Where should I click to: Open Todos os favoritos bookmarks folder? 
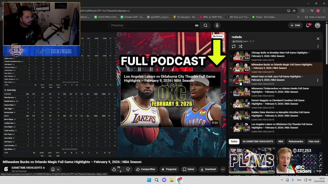[315, 17]
